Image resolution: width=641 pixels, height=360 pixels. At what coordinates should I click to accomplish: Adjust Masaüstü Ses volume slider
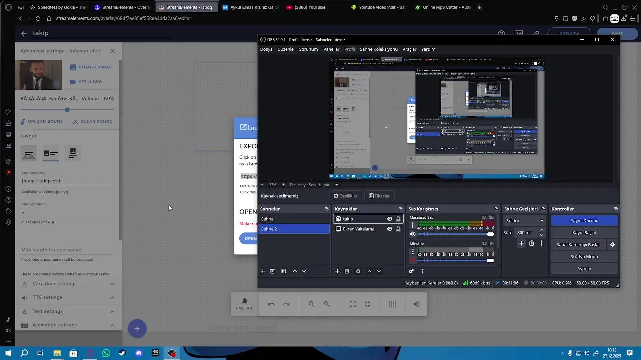click(x=455, y=234)
